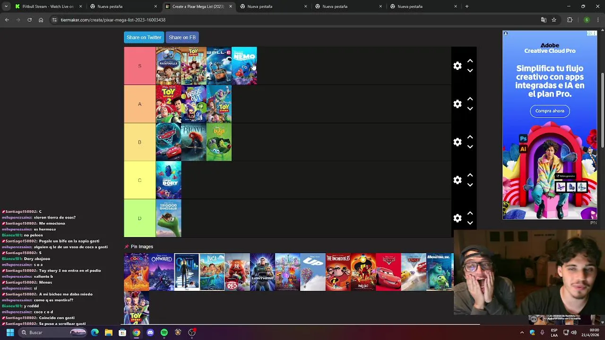
Task: Open settings gear for the S tier row
Action: click(457, 66)
